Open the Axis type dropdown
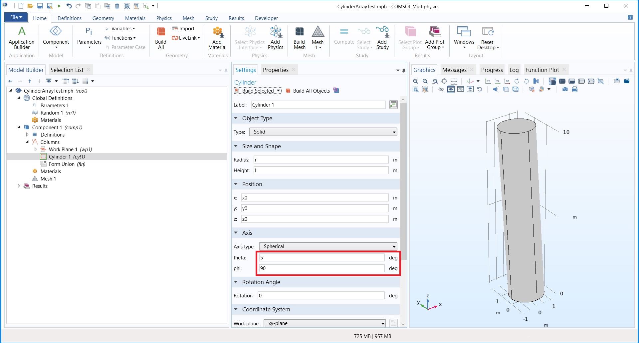 (x=328, y=246)
